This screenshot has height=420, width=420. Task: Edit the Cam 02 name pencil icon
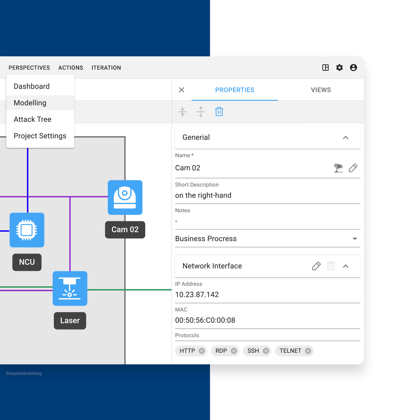[x=353, y=168]
